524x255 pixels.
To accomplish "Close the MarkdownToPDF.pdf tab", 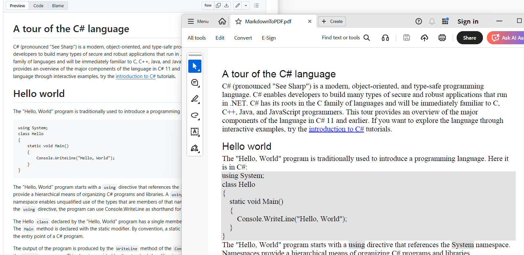I will pos(309,21).
